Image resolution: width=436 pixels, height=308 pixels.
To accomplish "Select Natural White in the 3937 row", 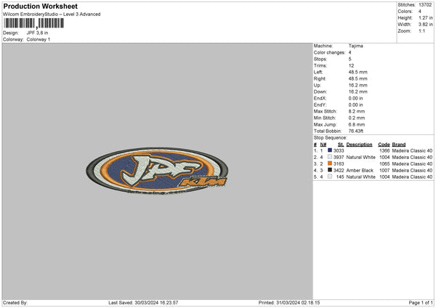I will 360,158.
